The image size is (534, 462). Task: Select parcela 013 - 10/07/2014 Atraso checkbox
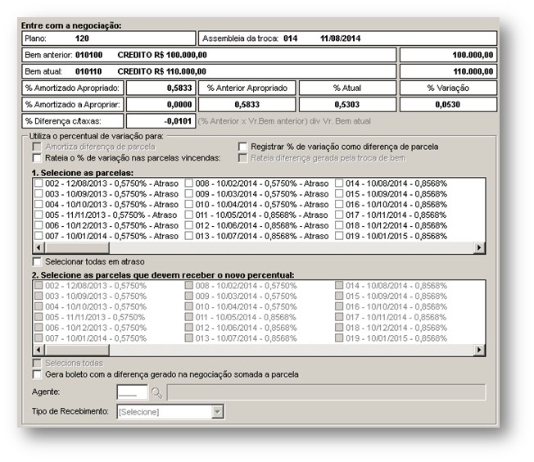pyautogui.click(x=189, y=236)
